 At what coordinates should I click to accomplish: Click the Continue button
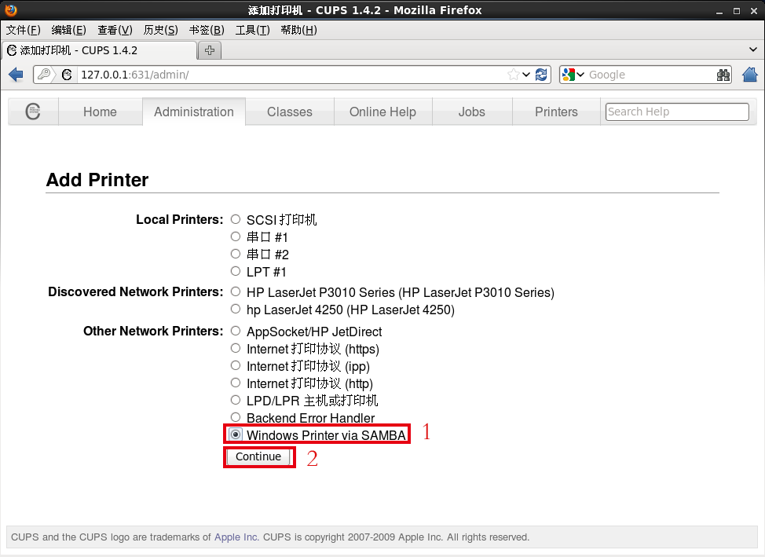coord(258,457)
